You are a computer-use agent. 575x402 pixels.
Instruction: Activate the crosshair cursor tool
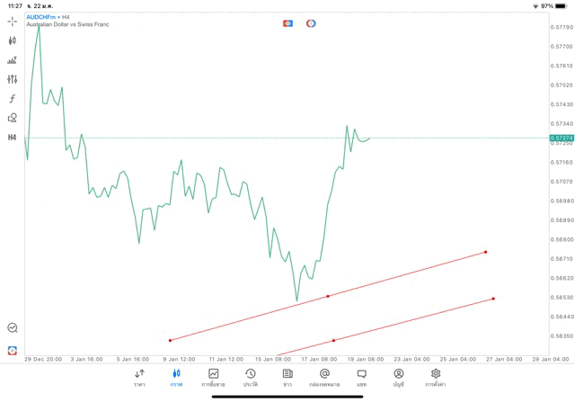click(13, 22)
